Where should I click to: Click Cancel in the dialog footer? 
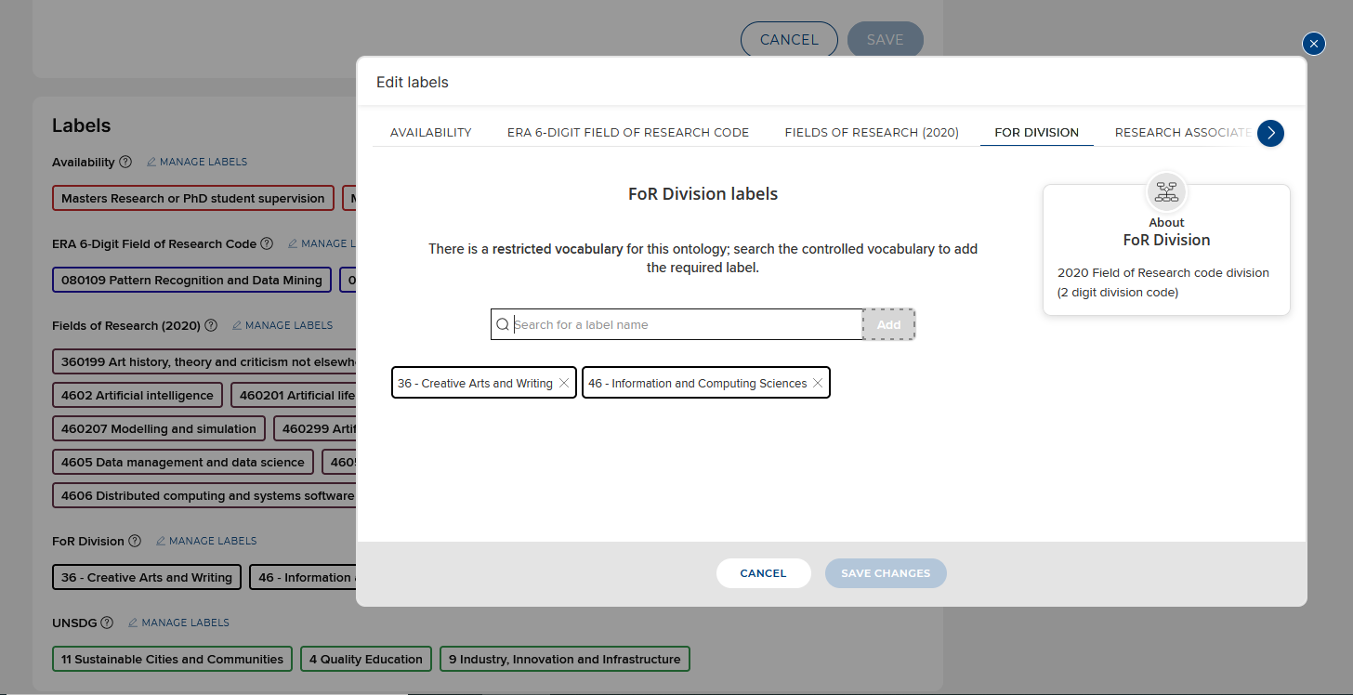[x=763, y=573]
